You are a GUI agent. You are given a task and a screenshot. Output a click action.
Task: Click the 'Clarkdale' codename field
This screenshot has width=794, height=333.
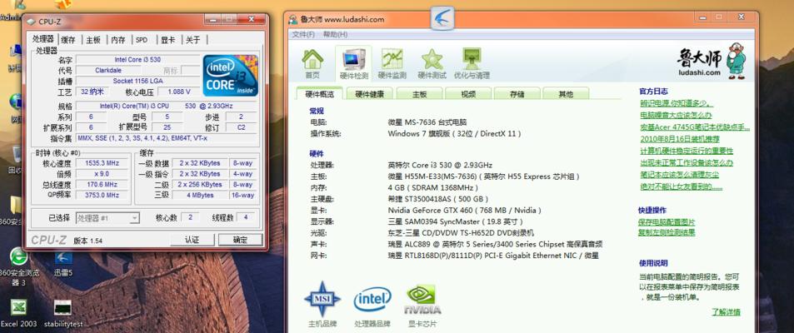tap(107, 70)
